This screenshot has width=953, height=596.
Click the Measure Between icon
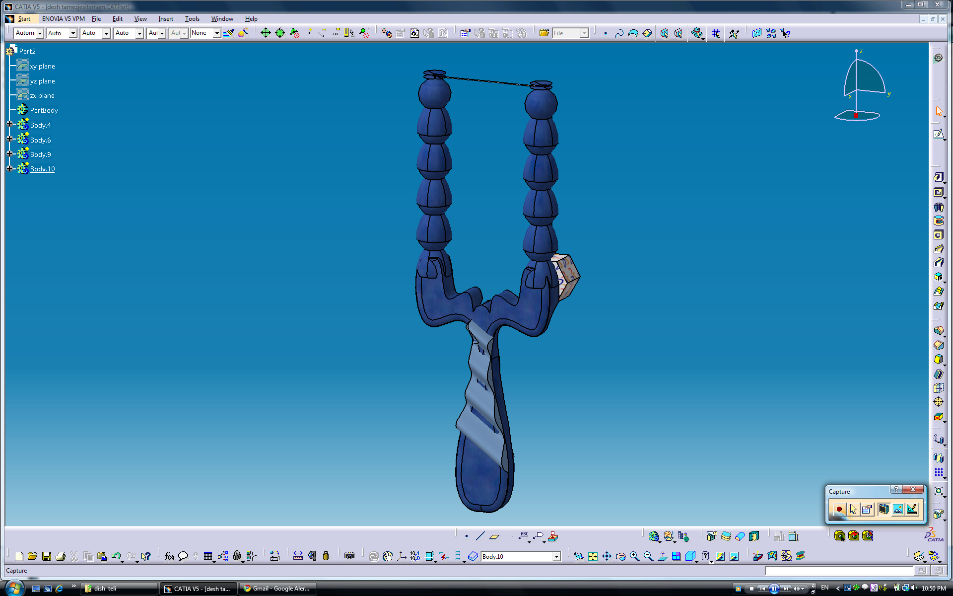click(x=298, y=556)
